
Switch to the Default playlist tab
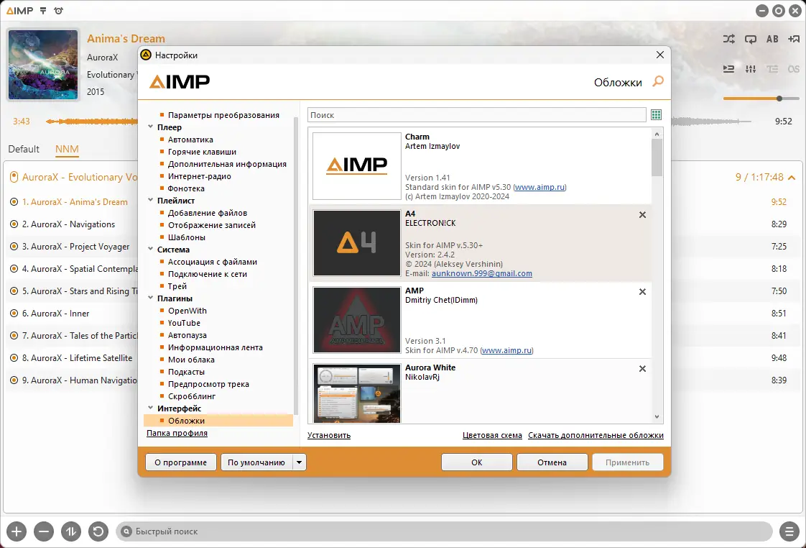[x=24, y=149]
